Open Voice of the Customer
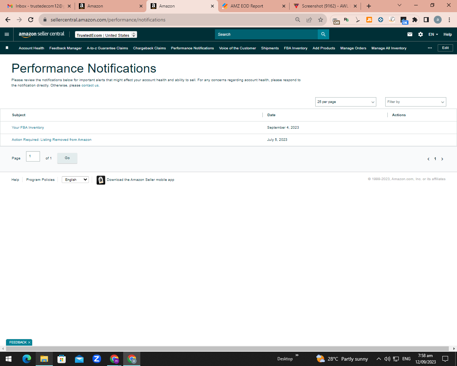 point(237,48)
